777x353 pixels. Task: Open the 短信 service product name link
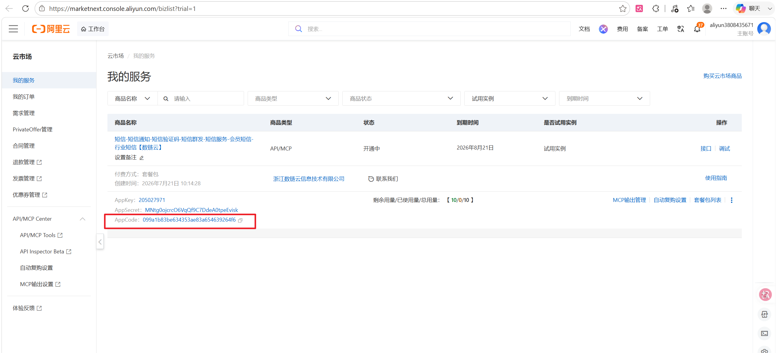[x=184, y=143]
